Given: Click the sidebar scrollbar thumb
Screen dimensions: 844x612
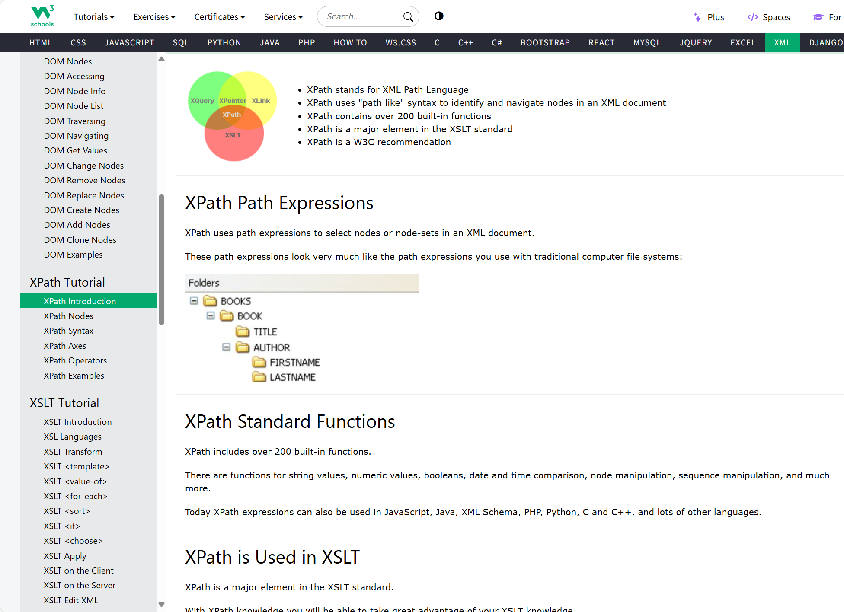Looking at the screenshot, I should 161,259.
